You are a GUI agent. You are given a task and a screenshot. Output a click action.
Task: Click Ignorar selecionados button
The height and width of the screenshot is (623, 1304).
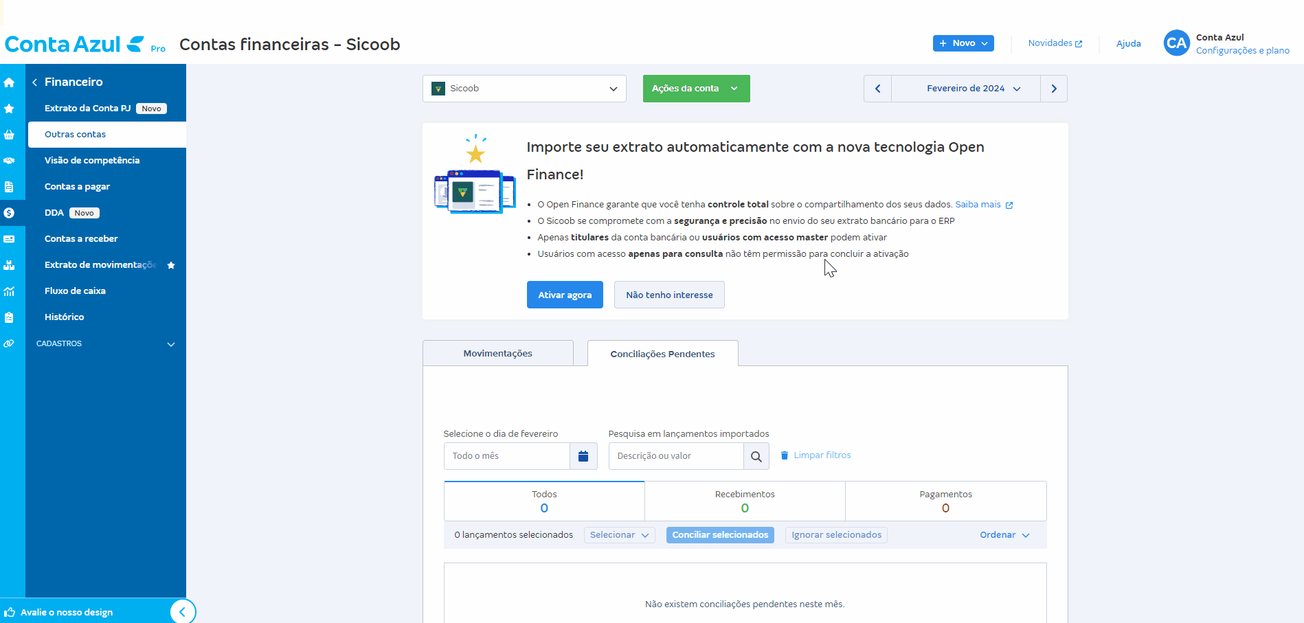pyautogui.click(x=836, y=535)
